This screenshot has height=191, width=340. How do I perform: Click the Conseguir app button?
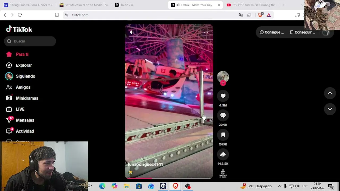[303, 32]
